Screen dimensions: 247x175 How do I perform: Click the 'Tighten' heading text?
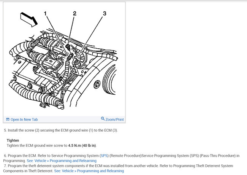coord(13,140)
